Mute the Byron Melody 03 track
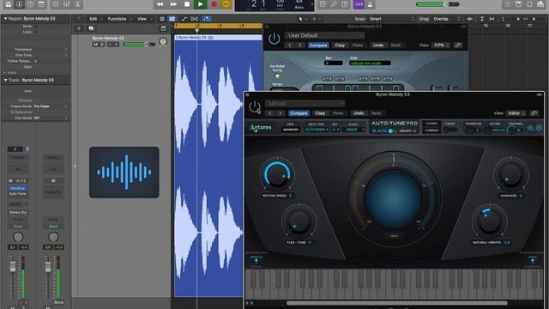 pyautogui.click(x=95, y=45)
